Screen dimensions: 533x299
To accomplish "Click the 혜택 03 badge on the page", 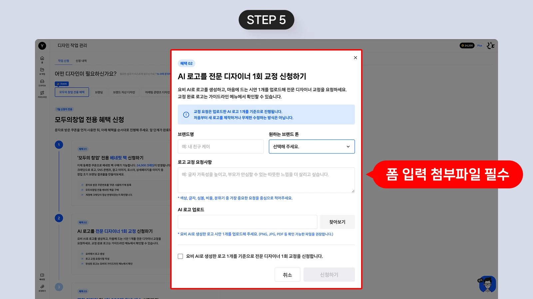I will [x=83, y=291].
